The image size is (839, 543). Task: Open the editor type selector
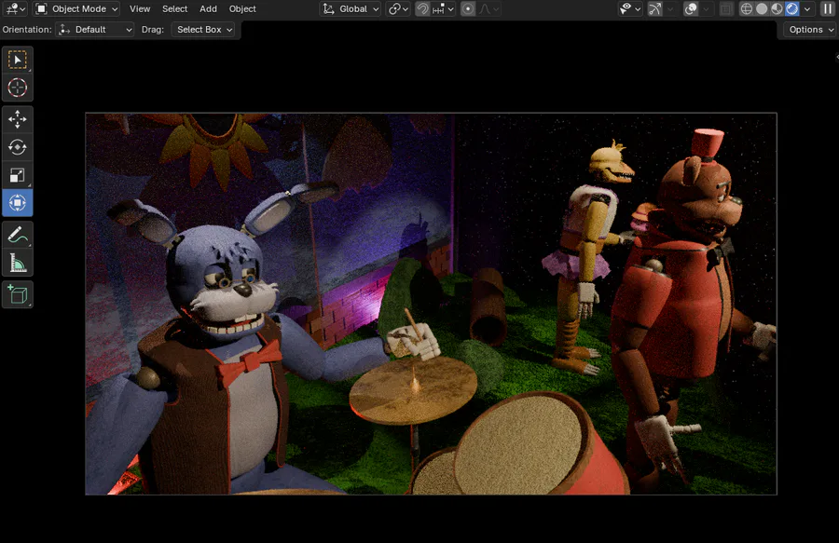[15, 8]
